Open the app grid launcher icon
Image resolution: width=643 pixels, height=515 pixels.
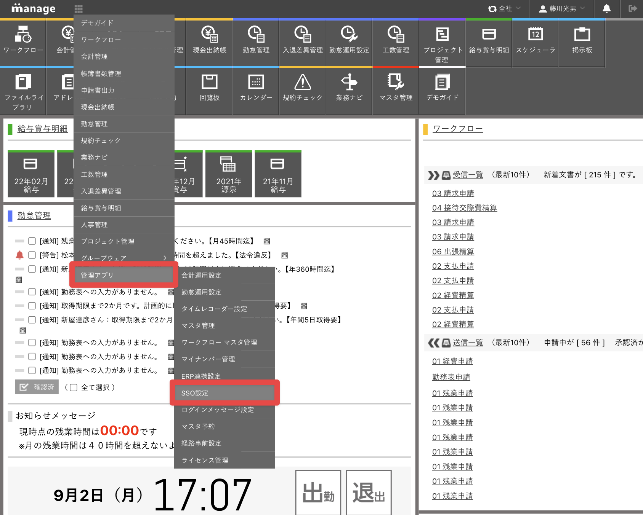pos(79,9)
